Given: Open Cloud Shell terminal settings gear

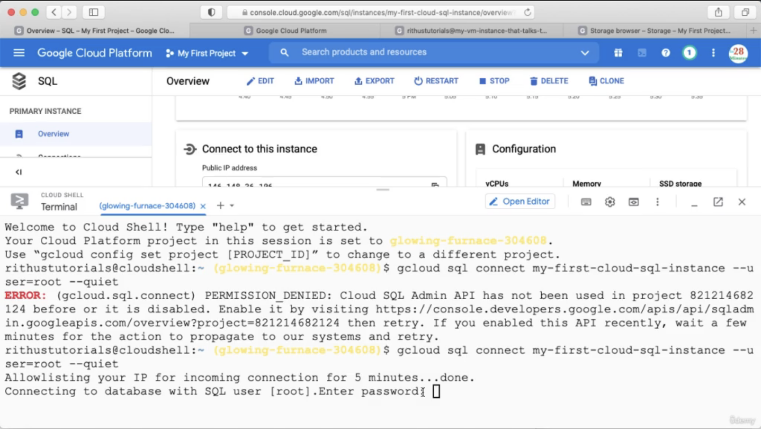Looking at the screenshot, I should pos(610,202).
